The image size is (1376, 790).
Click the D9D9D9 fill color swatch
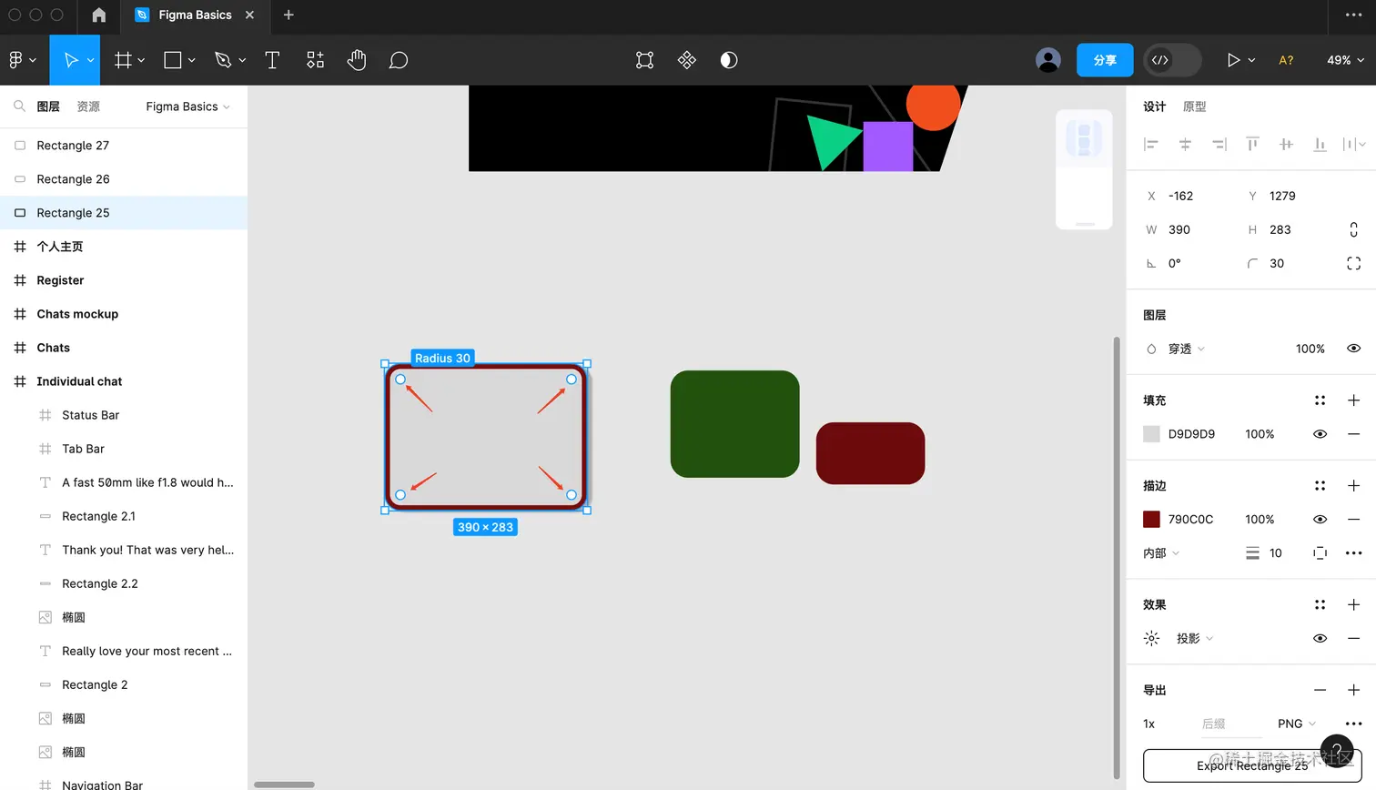(x=1151, y=434)
